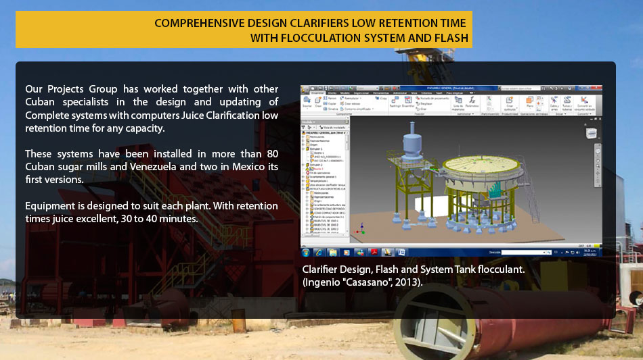Image resolution: width=643 pixels, height=360 pixels.
Task: Click the Insertar component icon in the ribbon
Action: (x=307, y=102)
